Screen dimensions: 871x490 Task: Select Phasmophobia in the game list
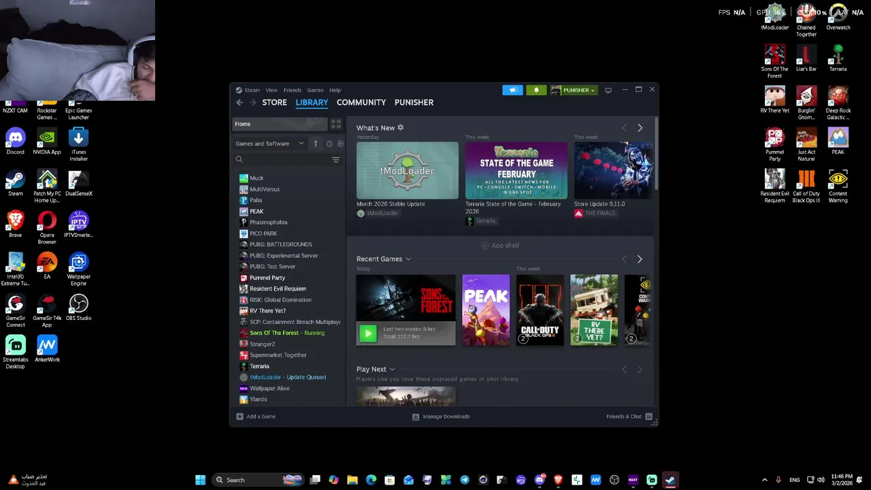point(269,223)
